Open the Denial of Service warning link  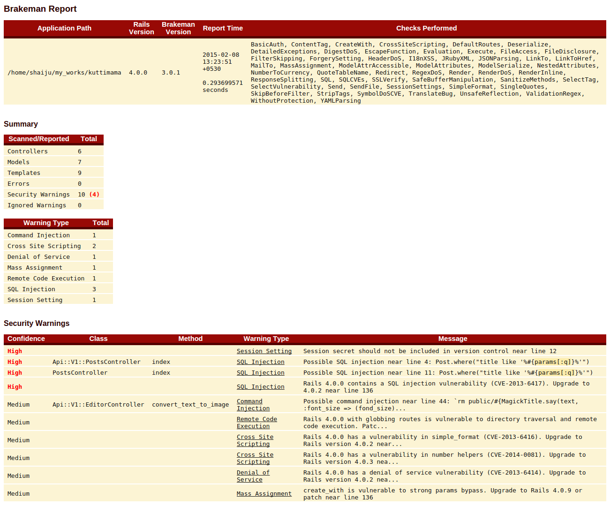(x=253, y=476)
